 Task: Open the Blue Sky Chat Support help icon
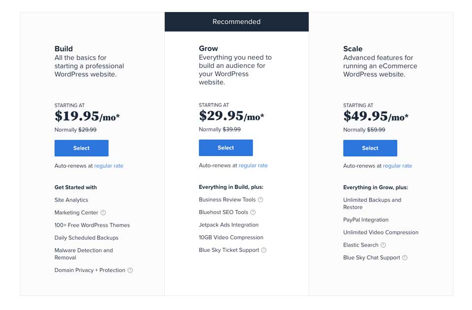coord(405,258)
